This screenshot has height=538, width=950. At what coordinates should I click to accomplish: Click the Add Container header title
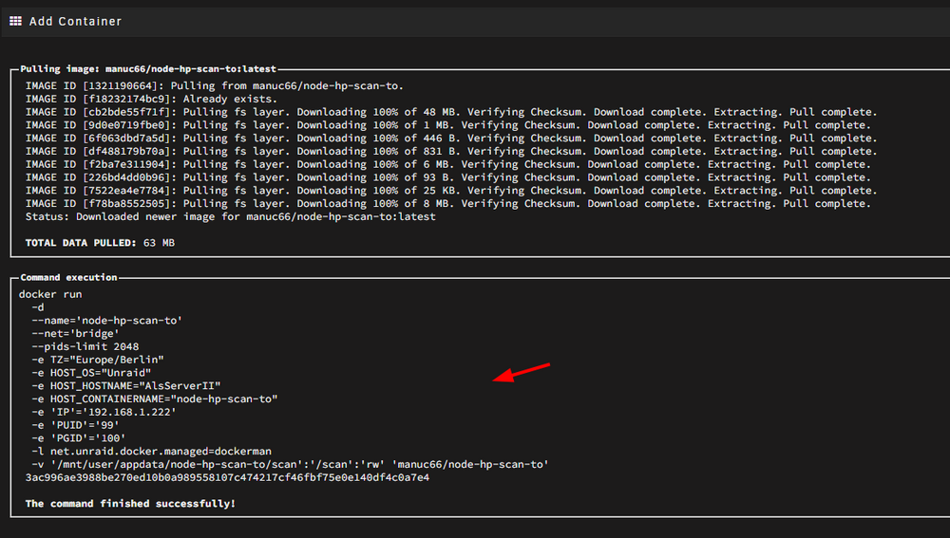[75, 21]
